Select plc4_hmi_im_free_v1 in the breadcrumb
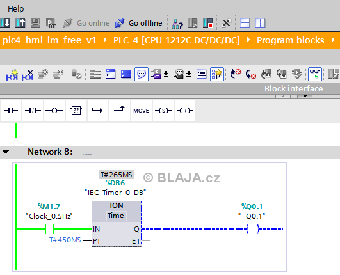The image size is (340, 275). 49,40
